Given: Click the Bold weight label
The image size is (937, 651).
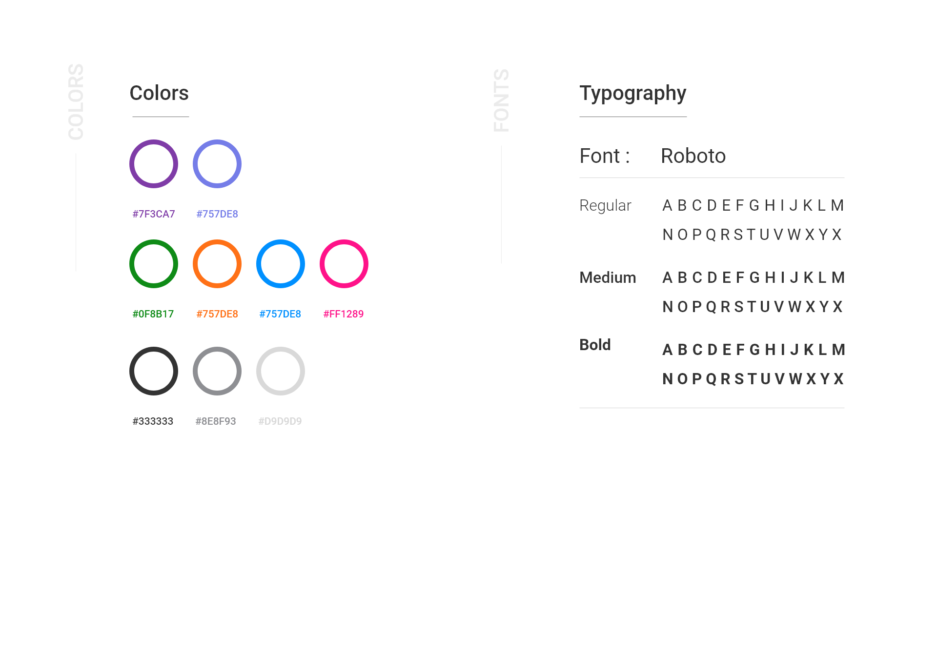Looking at the screenshot, I should 595,345.
